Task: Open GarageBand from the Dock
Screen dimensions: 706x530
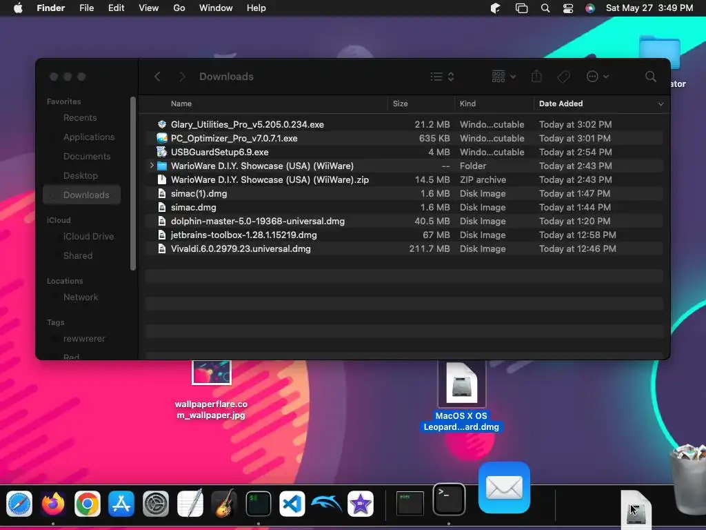Action: (x=224, y=503)
